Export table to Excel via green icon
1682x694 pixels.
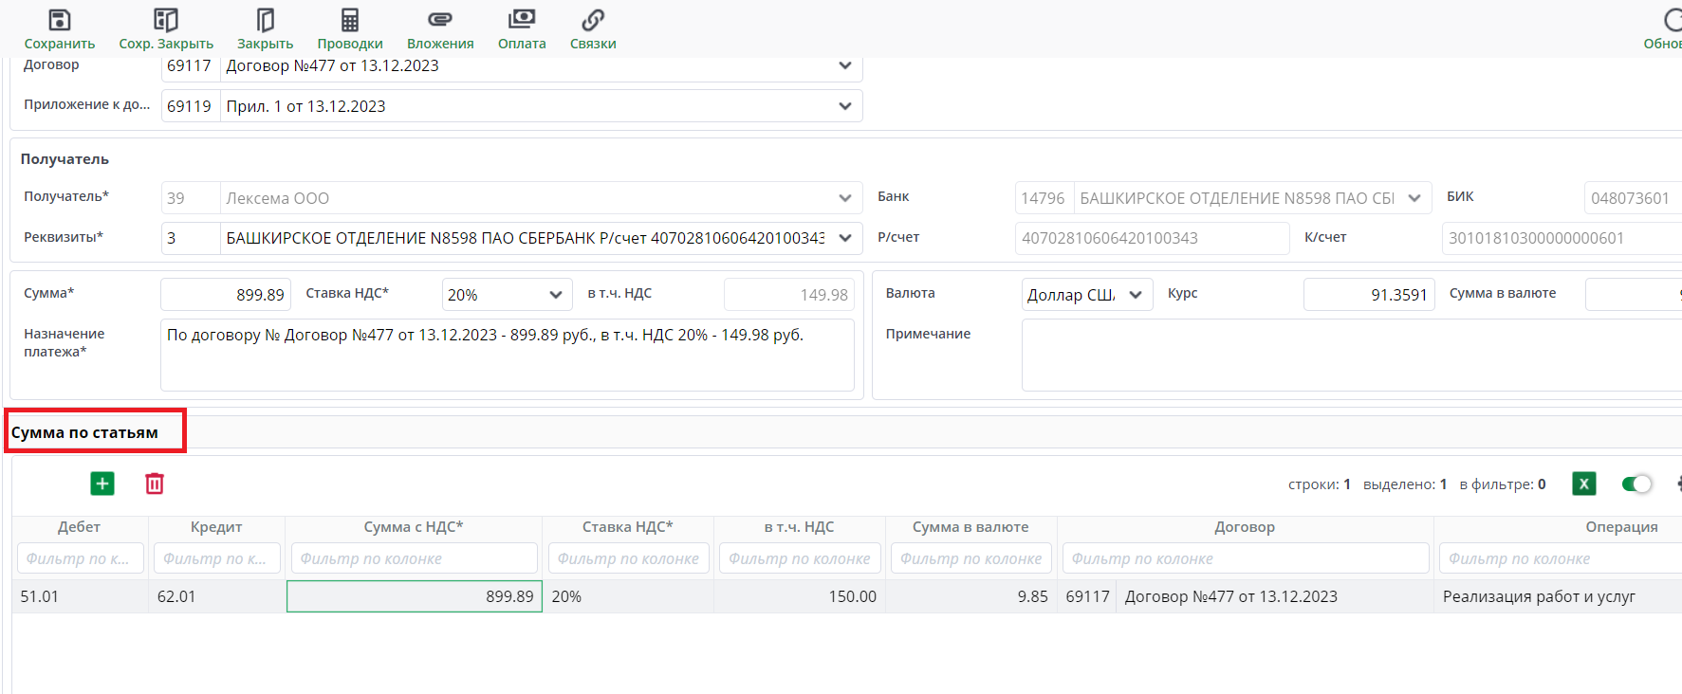1583,484
